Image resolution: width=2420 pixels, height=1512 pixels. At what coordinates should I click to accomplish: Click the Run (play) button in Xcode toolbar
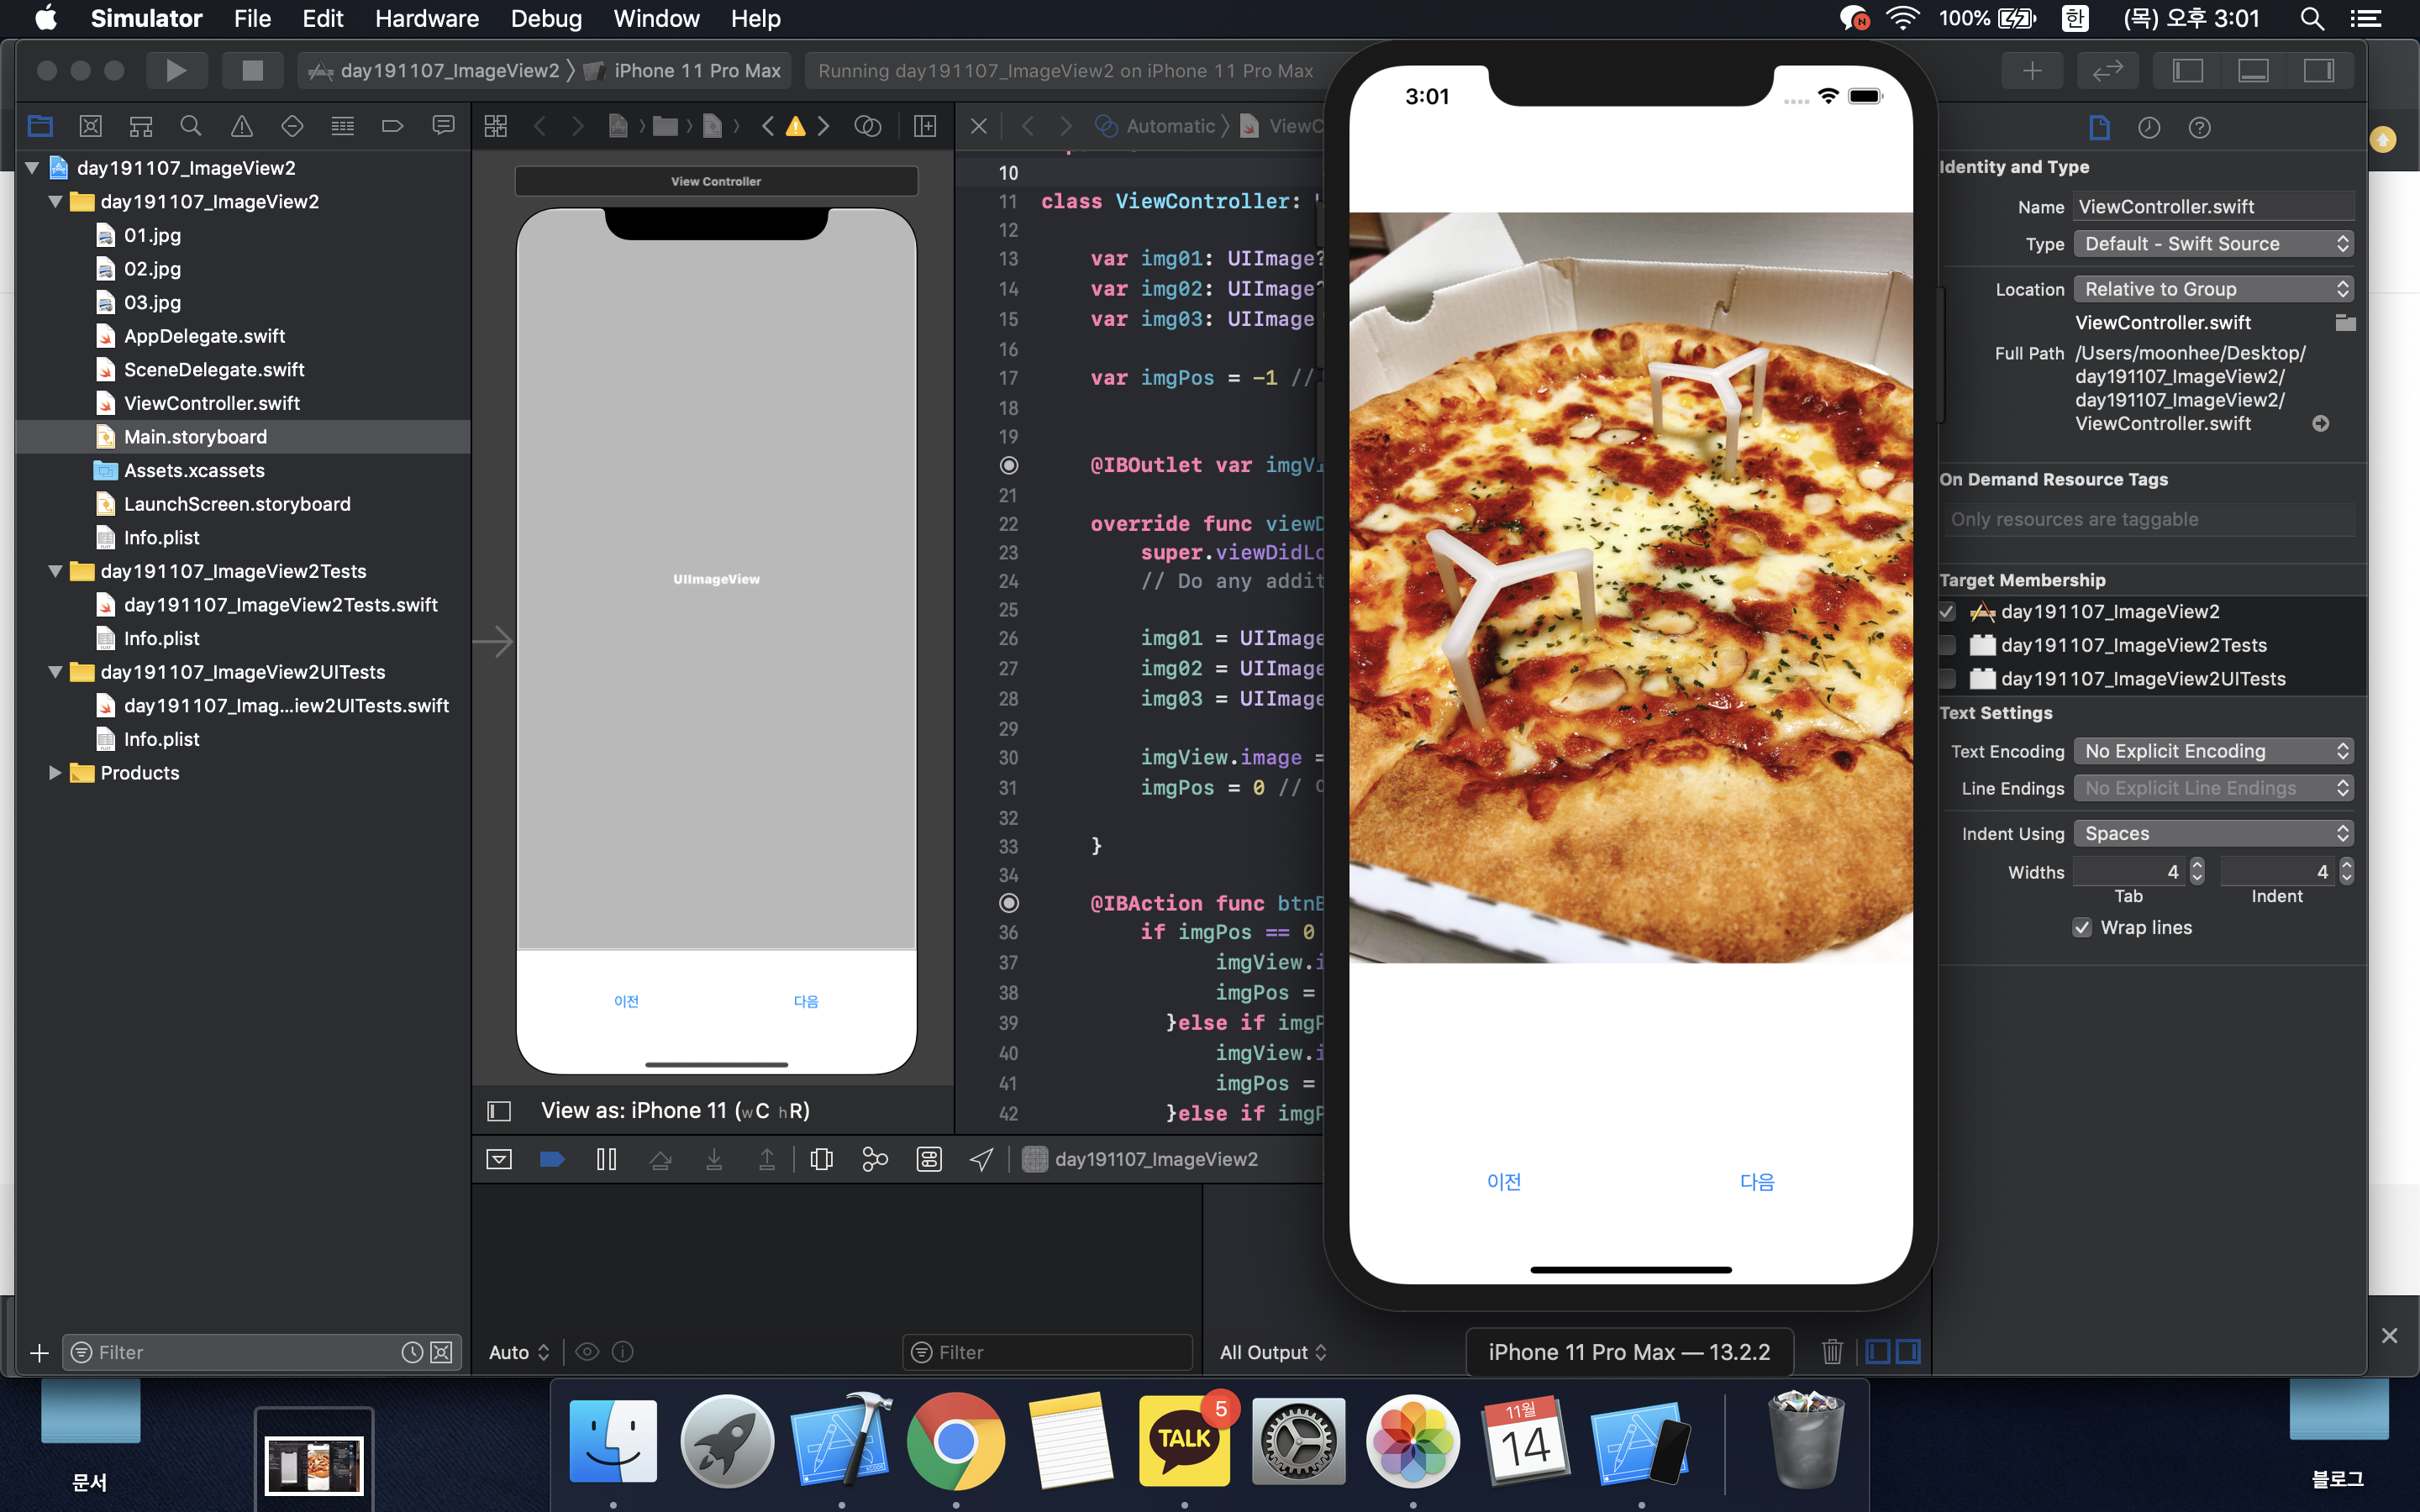click(176, 70)
